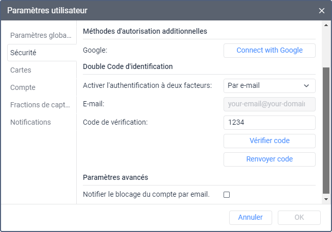Enable Notifier le blocage du compte checkbox

tap(227, 194)
